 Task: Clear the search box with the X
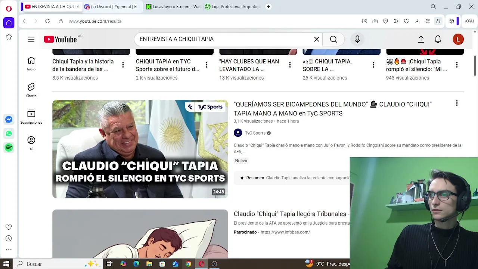click(317, 39)
